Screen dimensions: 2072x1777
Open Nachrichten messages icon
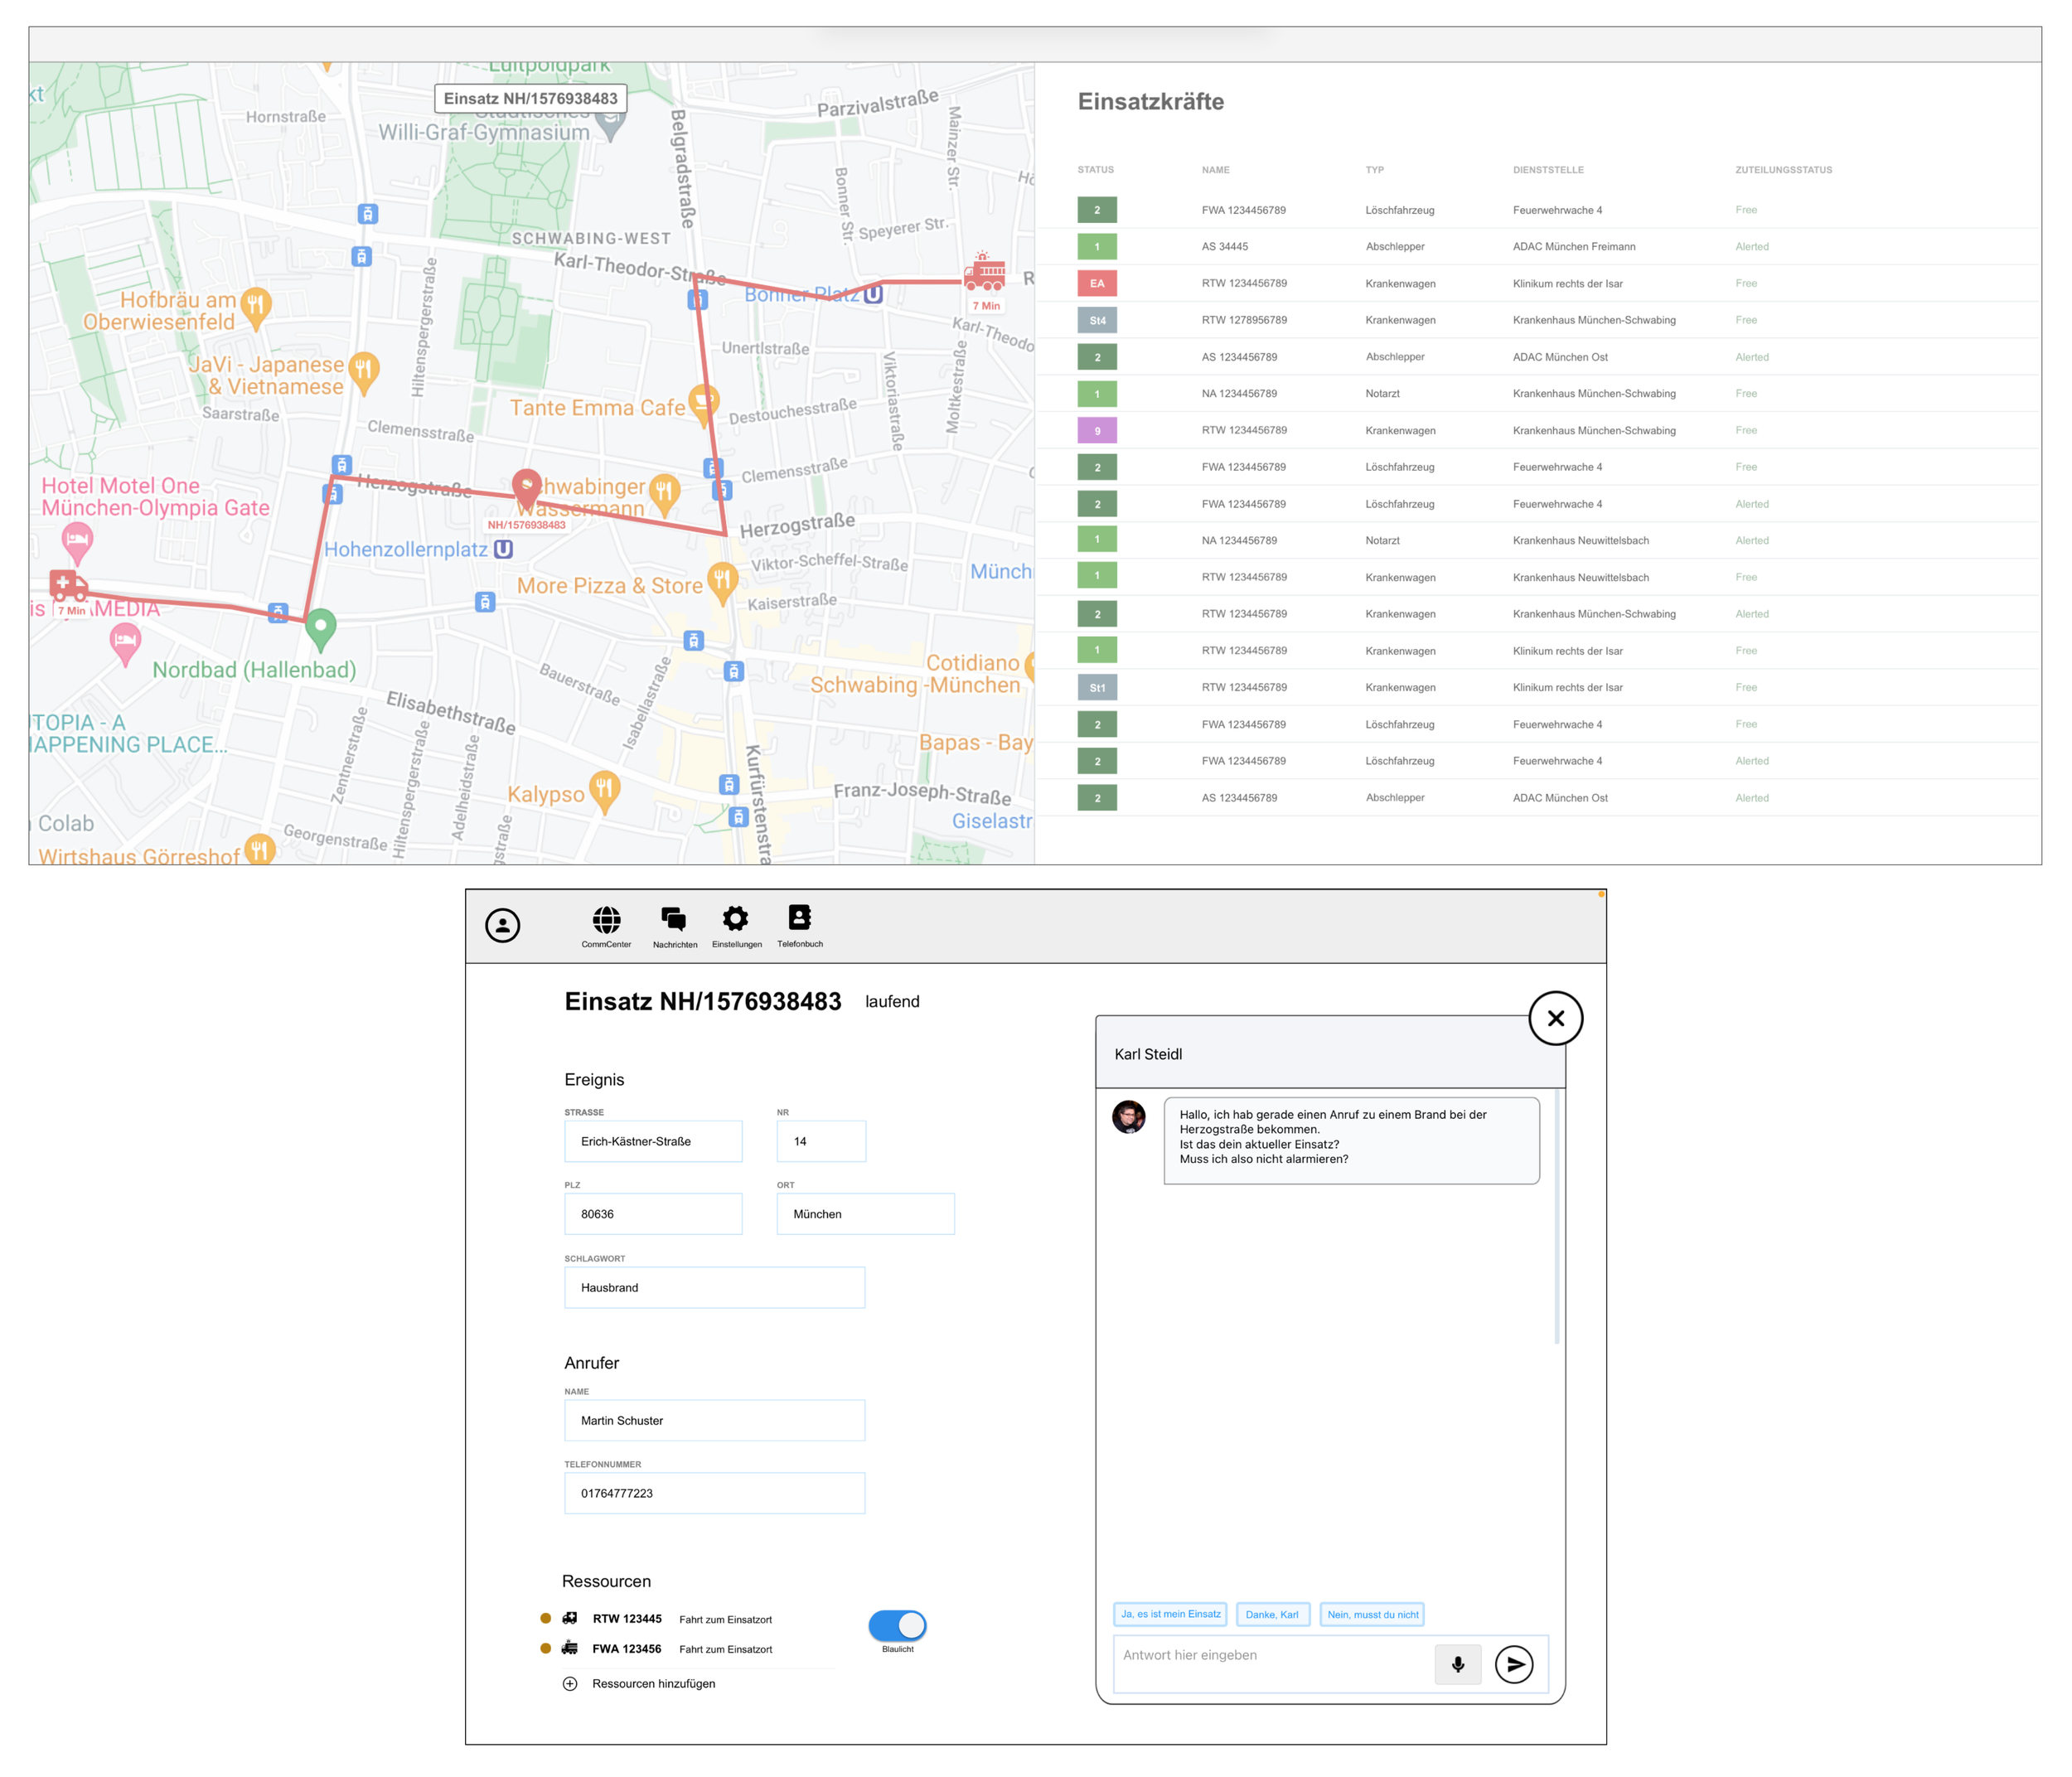(674, 919)
